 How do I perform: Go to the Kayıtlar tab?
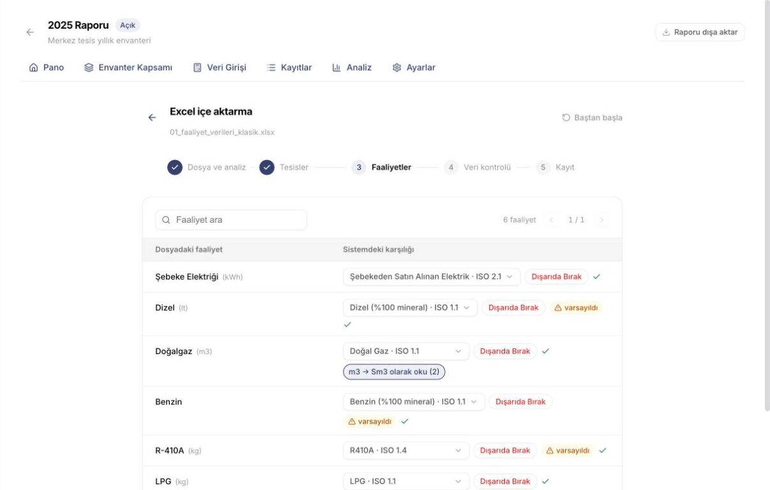click(289, 68)
